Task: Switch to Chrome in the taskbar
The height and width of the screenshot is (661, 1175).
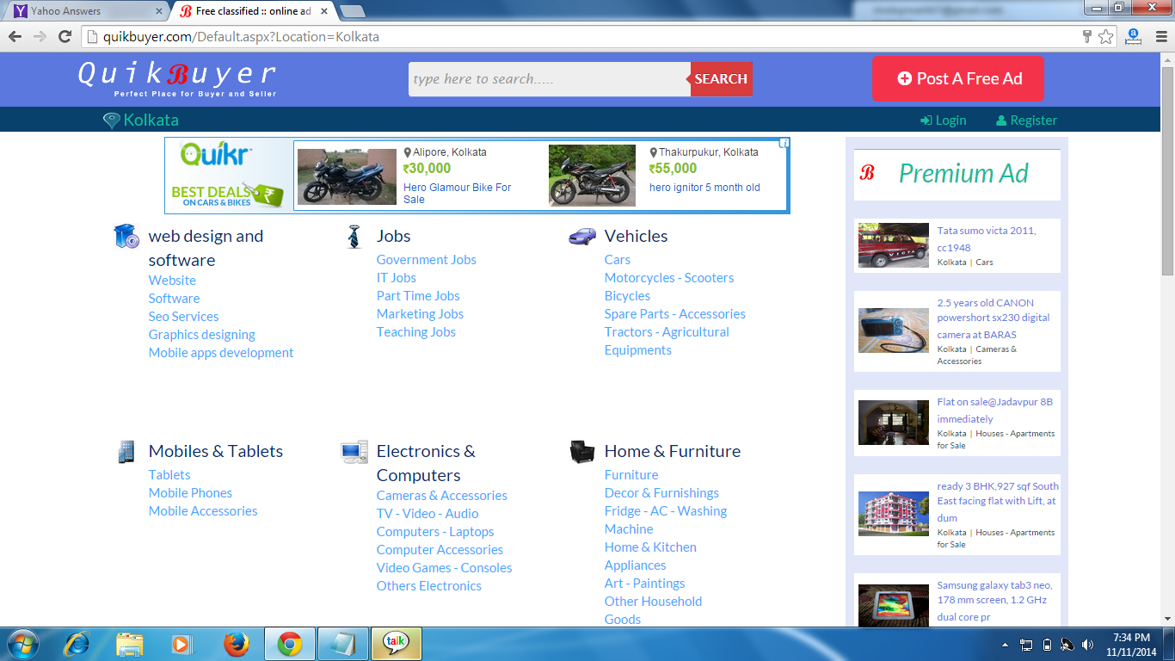Action: tap(290, 644)
